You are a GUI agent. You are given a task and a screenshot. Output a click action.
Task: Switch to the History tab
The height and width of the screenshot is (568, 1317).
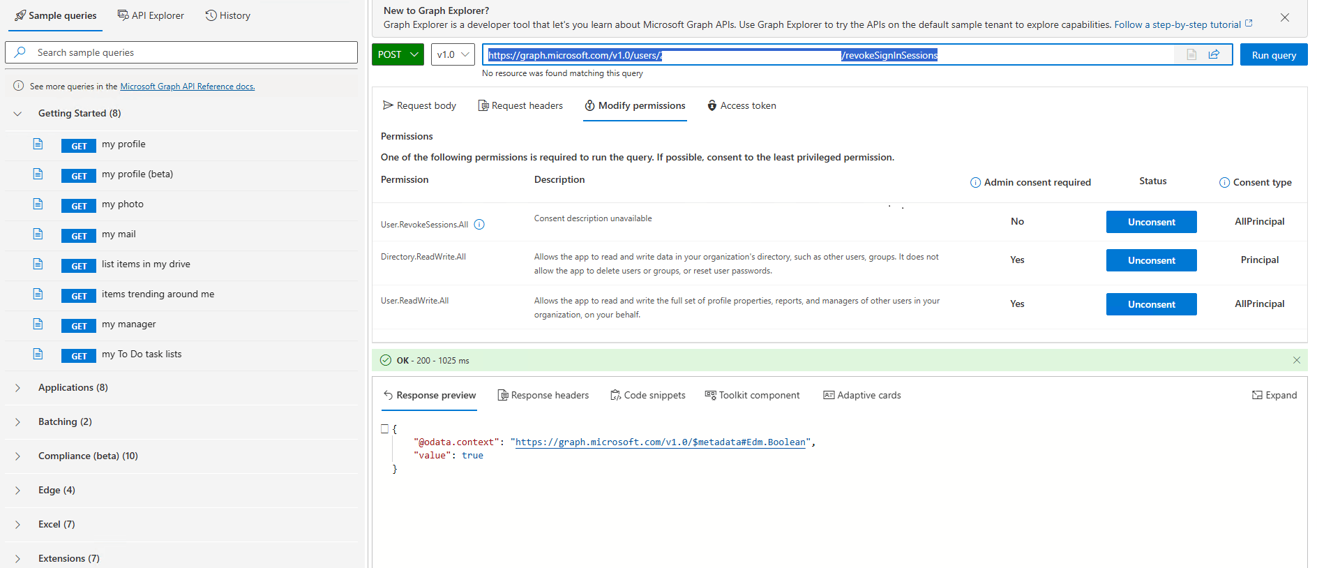click(228, 15)
